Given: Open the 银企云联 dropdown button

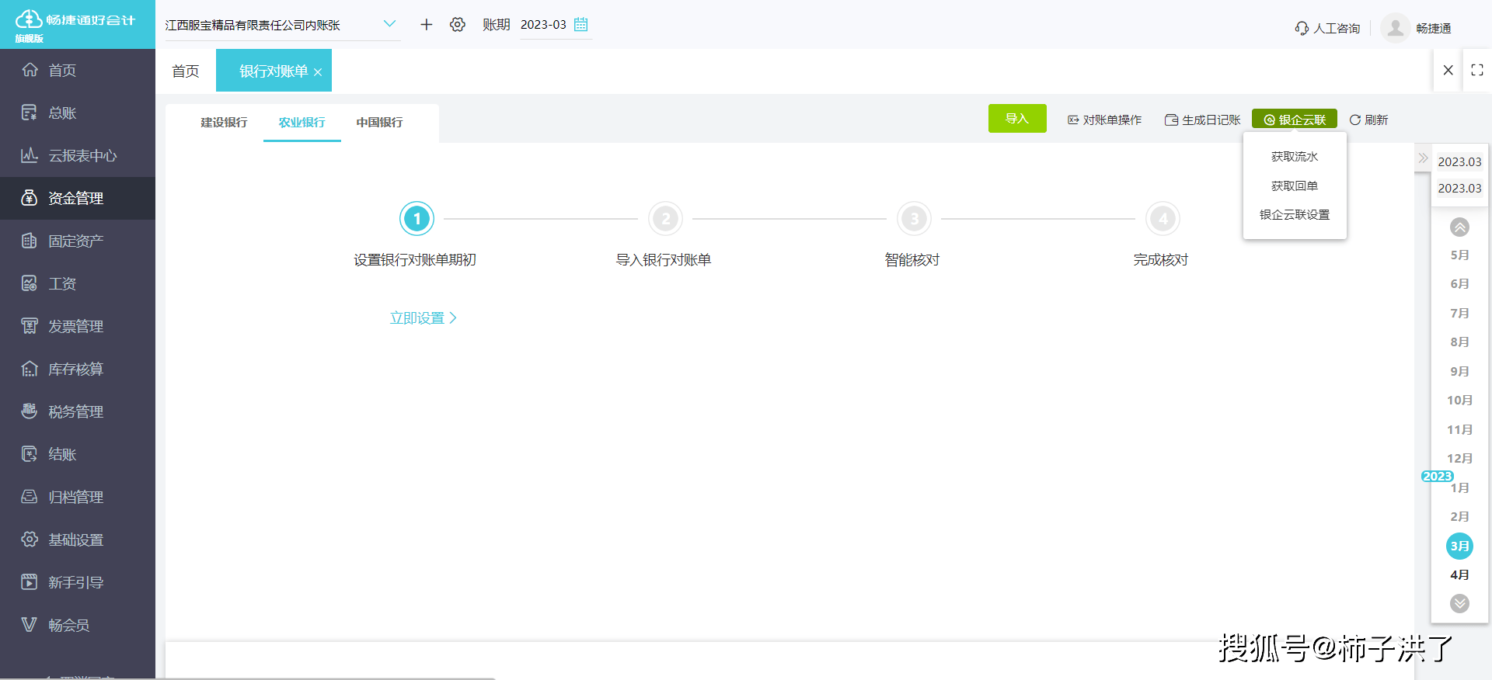Looking at the screenshot, I should pos(1294,120).
